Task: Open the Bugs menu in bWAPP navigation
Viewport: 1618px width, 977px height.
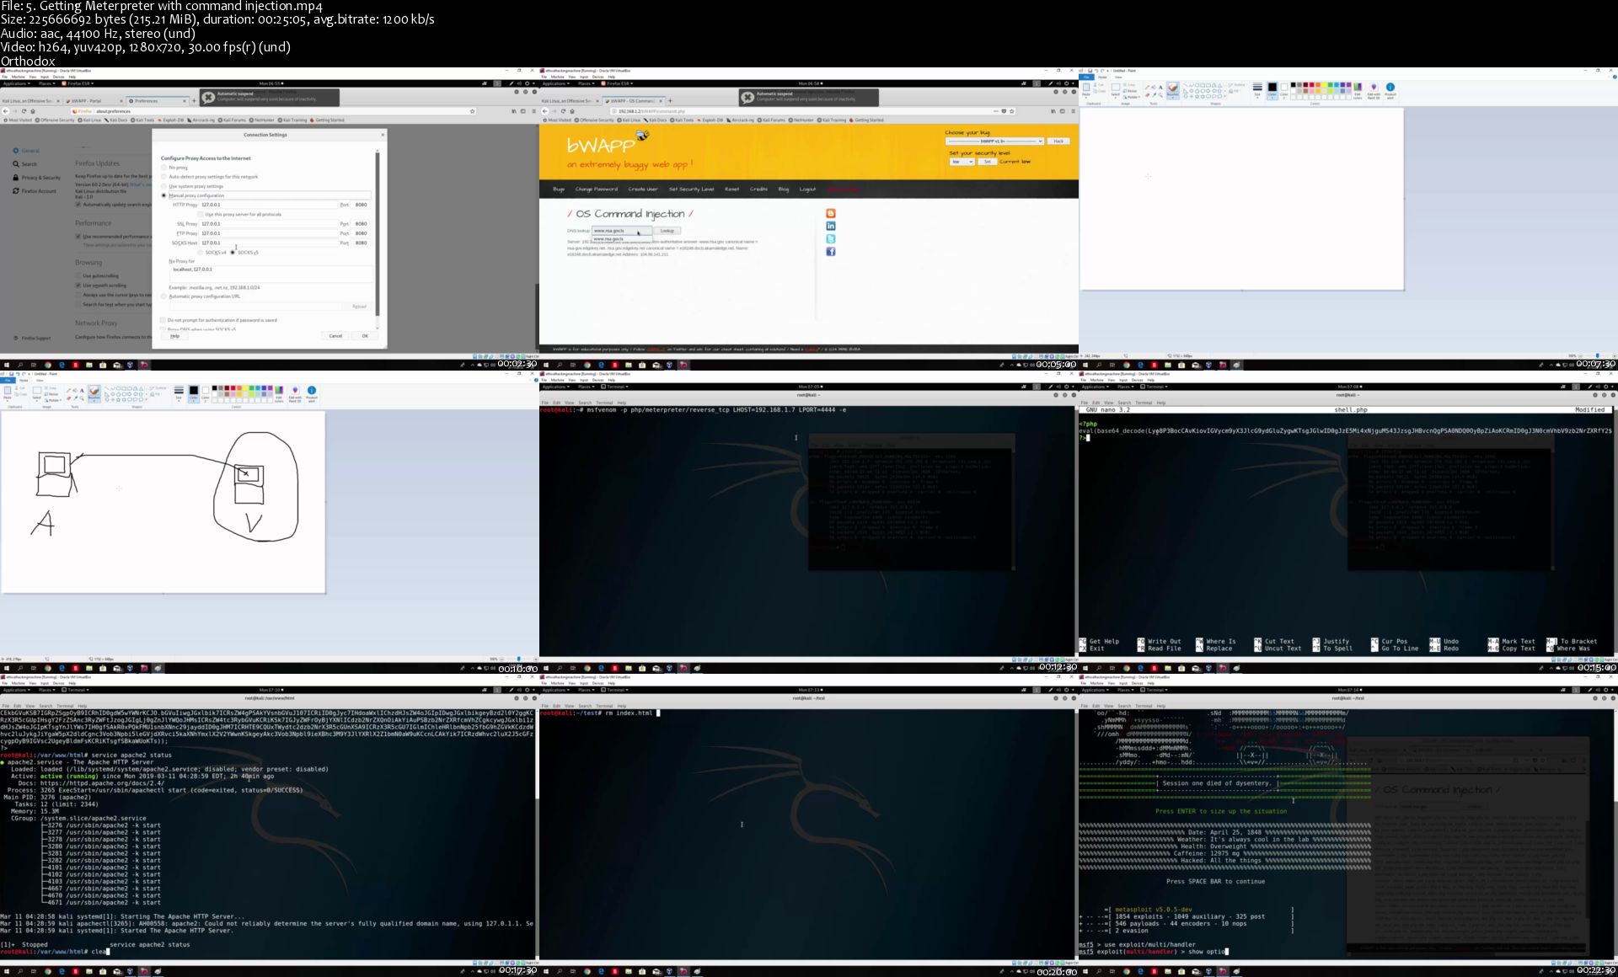Action: pos(559,190)
